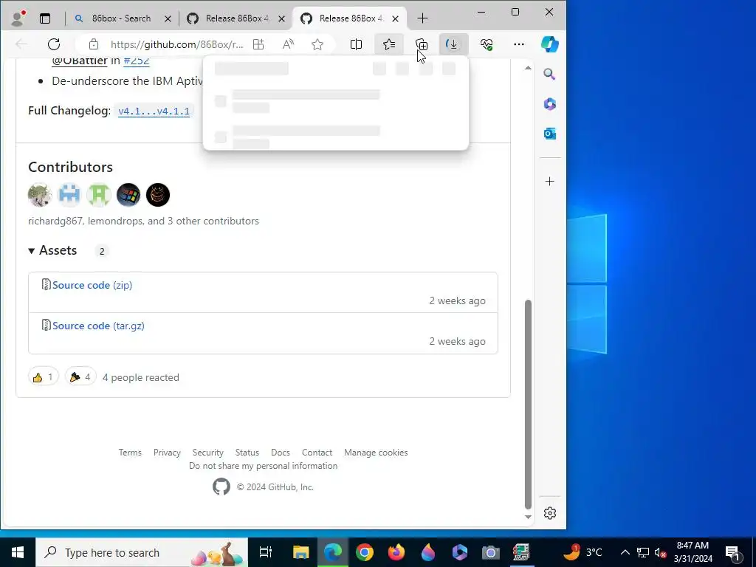Open the Privacy footer link
Viewport: 756px width, 567px height.
point(167,453)
